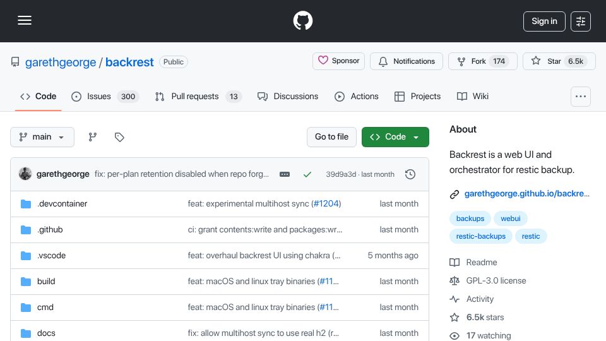
Task: Open pull request #1204 link
Action: (326, 204)
